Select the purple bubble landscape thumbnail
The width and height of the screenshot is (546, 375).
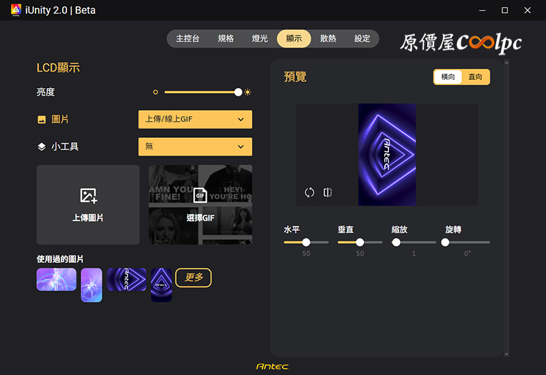pyautogui.click(x=57, y=279)
